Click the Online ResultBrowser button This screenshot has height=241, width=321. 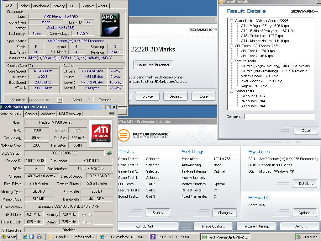(x=153, y=65)
